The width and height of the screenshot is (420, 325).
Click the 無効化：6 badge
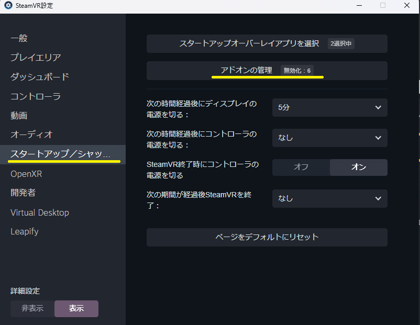pyautogui.click(x=297, y=71)
